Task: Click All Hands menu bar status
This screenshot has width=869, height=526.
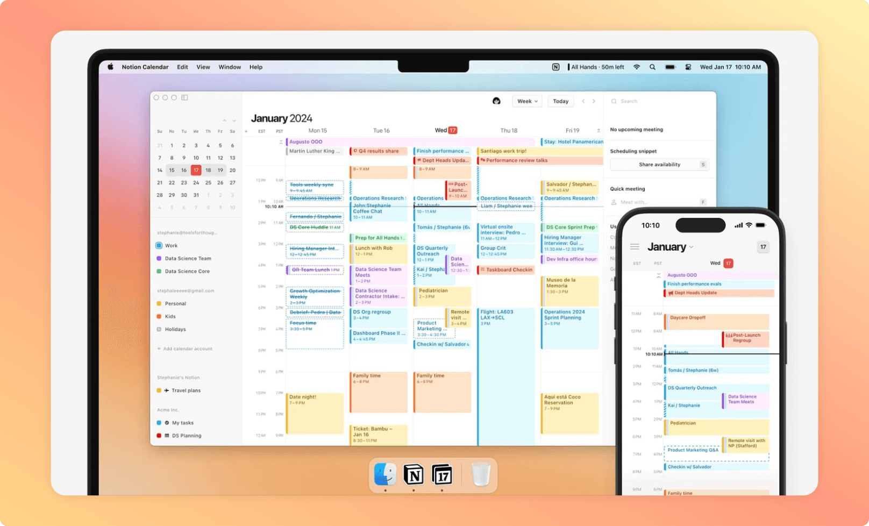Action: point(596,67)
